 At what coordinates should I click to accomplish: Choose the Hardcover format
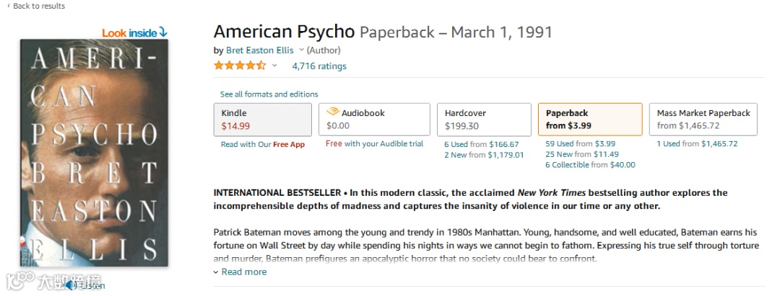point(484,120)
